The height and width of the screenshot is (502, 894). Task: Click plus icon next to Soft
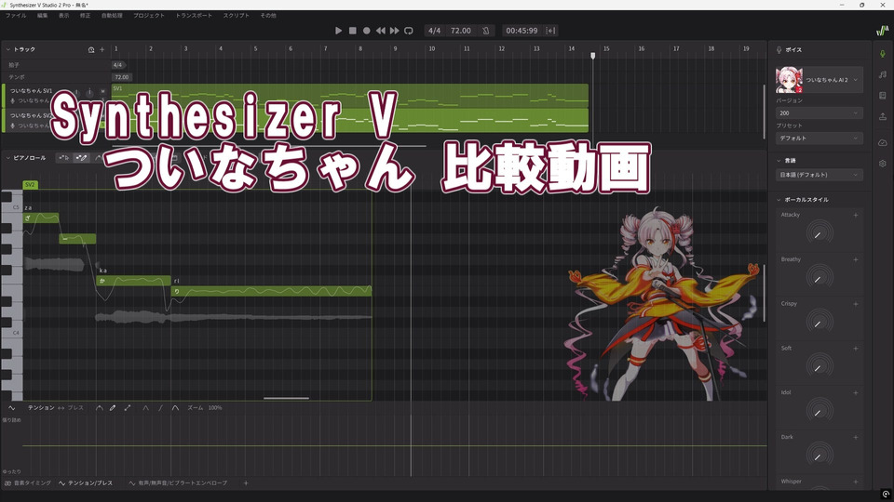(x=856, y=349)
